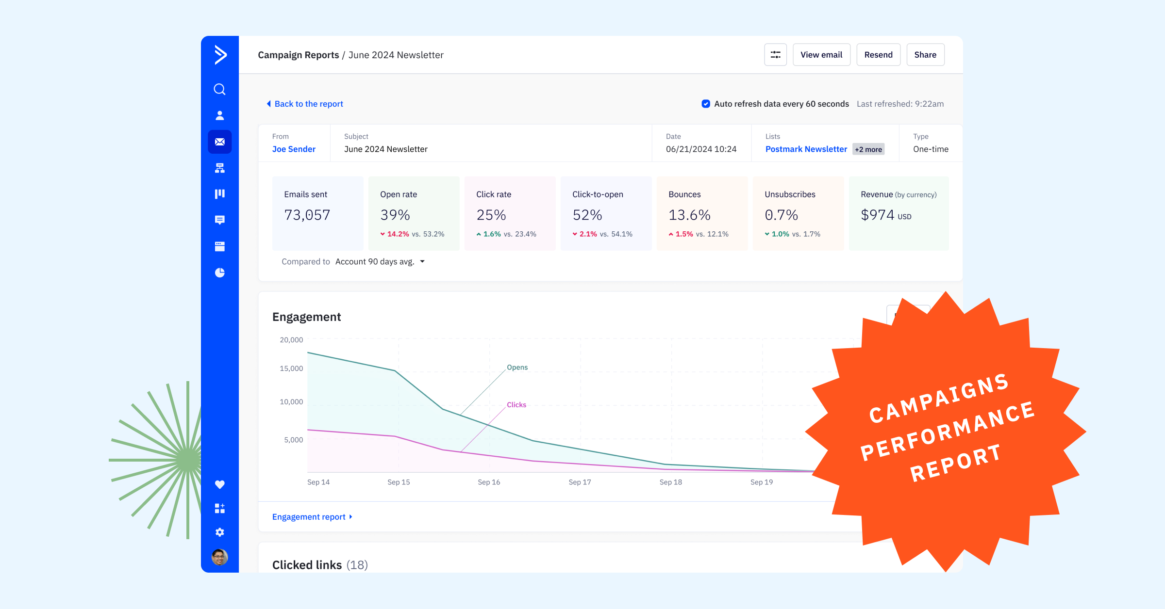Image resolution: width=1165 pixels, height=609 pixels.
Task: Open the Postmark Newsletter list link
Action: [806, 149]
